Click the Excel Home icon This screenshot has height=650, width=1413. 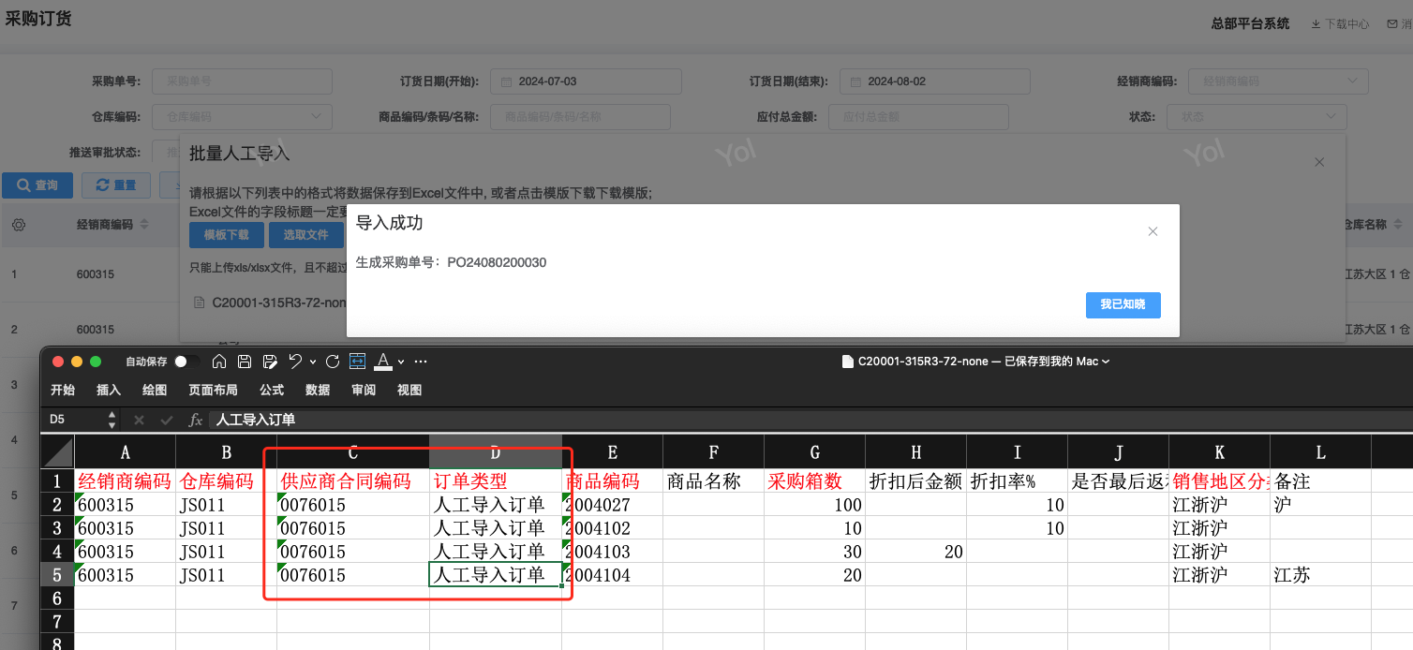point(219,362)
